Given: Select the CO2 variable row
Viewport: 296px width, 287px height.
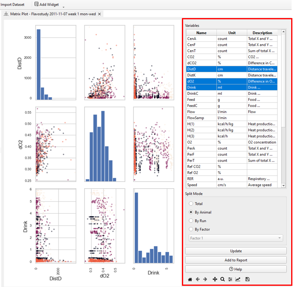Looking at the screenshot, I should pos(232,57).
